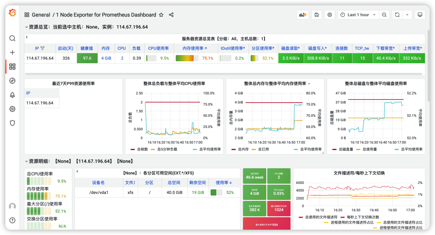The width and height of the screenshot is (435, 235).
Task: Mark dashboard as favorite with star icon
Action: (161, 15)
